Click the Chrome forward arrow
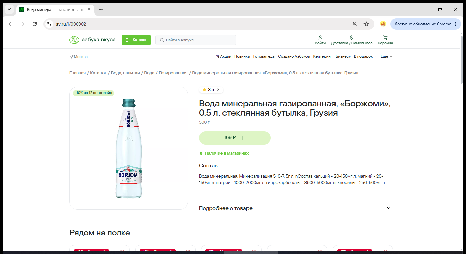 coord(23,24)
